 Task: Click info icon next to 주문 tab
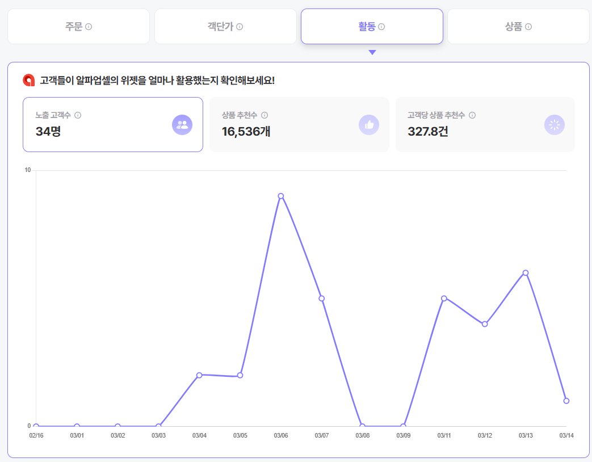tap(89, 27)
